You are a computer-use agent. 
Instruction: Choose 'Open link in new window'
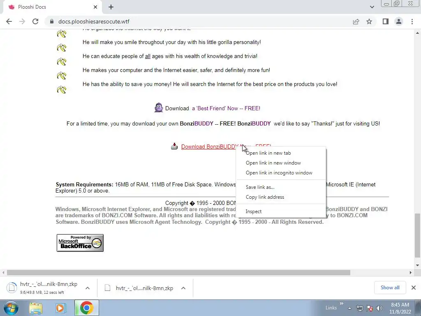281,163
